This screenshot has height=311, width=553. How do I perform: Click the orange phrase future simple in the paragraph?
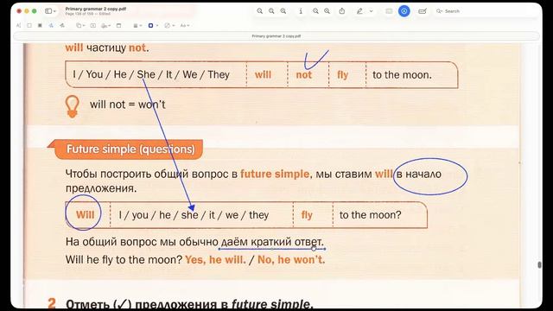275,174
